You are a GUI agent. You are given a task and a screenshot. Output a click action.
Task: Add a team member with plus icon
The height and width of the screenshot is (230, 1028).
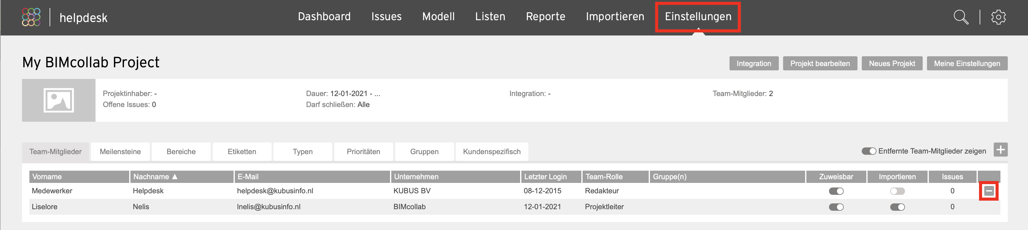coord(1000,150)
